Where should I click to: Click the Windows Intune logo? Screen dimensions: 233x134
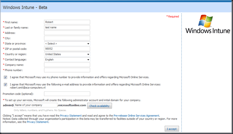208,24
